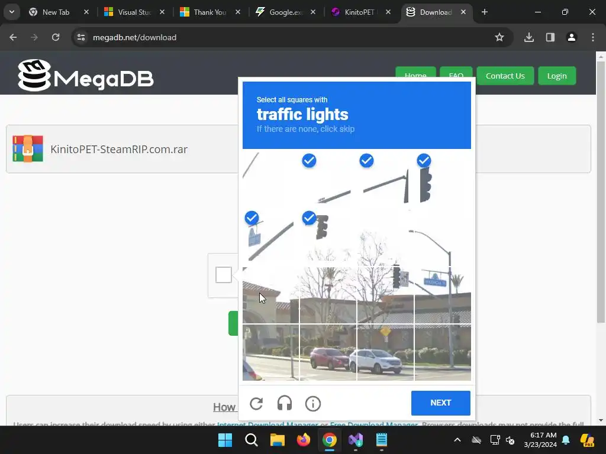The width and height of the screenshot is (606, 454).
Task: Select the tile with the white SUV
Action: 385,352
